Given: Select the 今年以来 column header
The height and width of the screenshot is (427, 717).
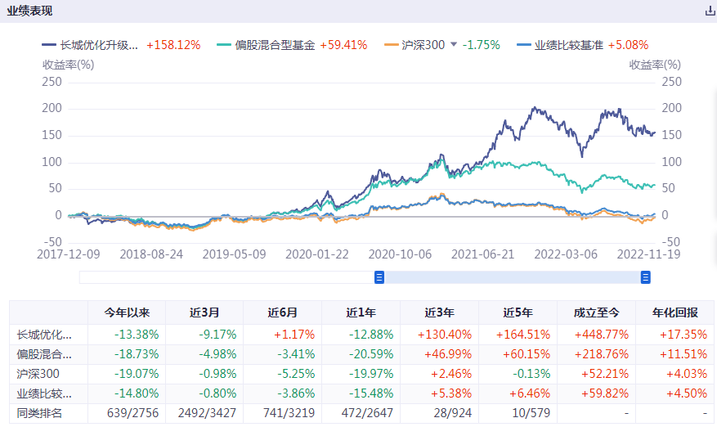Looking at the screenshot, I should 127,312.
